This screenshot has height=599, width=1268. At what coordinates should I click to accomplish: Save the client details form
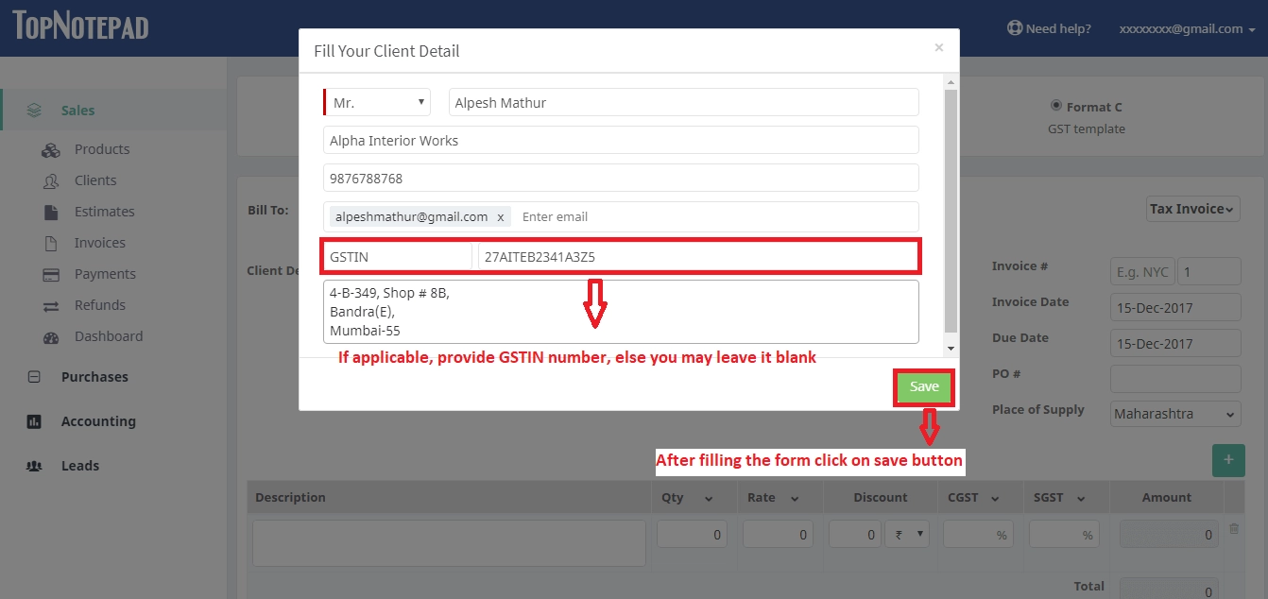pyautogui.click(x=923, y=387)
